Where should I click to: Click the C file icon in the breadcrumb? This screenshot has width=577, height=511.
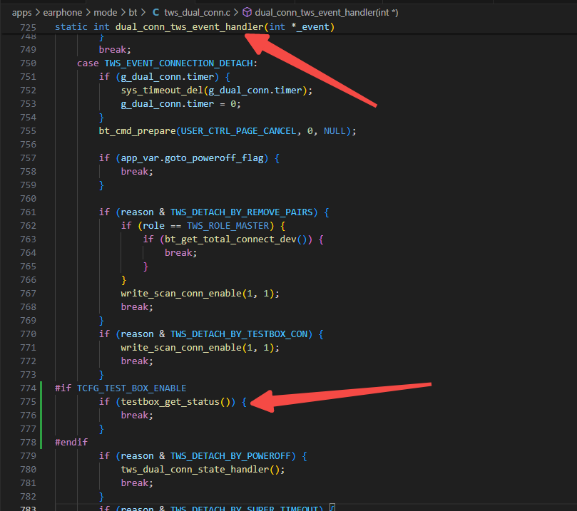click(155, 13)
